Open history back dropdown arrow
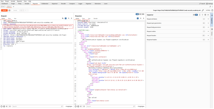Screen dimensions: 214x109 tap(23, 10)
